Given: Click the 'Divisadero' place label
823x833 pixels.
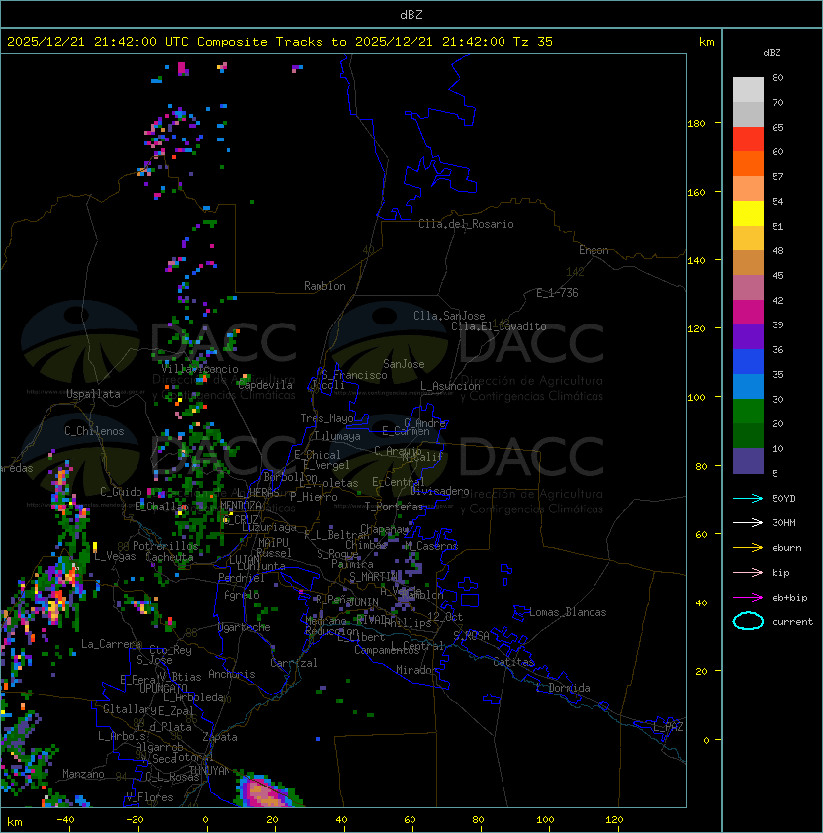Looking at the screenshot, I should 440,491.
